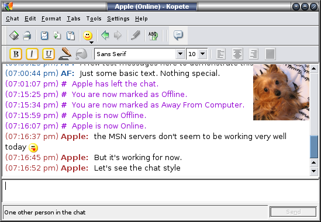Image resolution: width=321 pixels, height=222 pixels.
Task: Click the up arrow just below the blue scrollbar thumb
Action: coord(313,162)
